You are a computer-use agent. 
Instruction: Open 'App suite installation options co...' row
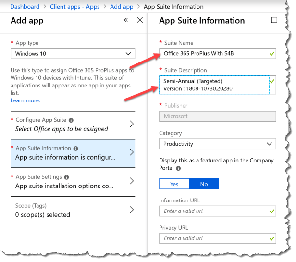(x=73, y=182)
